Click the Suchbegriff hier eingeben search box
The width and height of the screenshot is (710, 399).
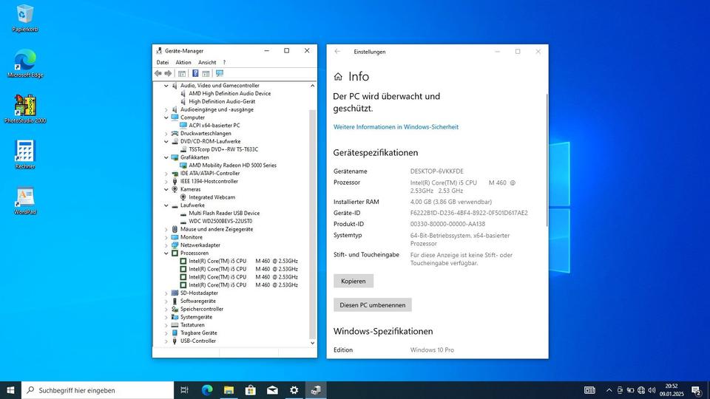pyautogui.click(x=98, y=390)
